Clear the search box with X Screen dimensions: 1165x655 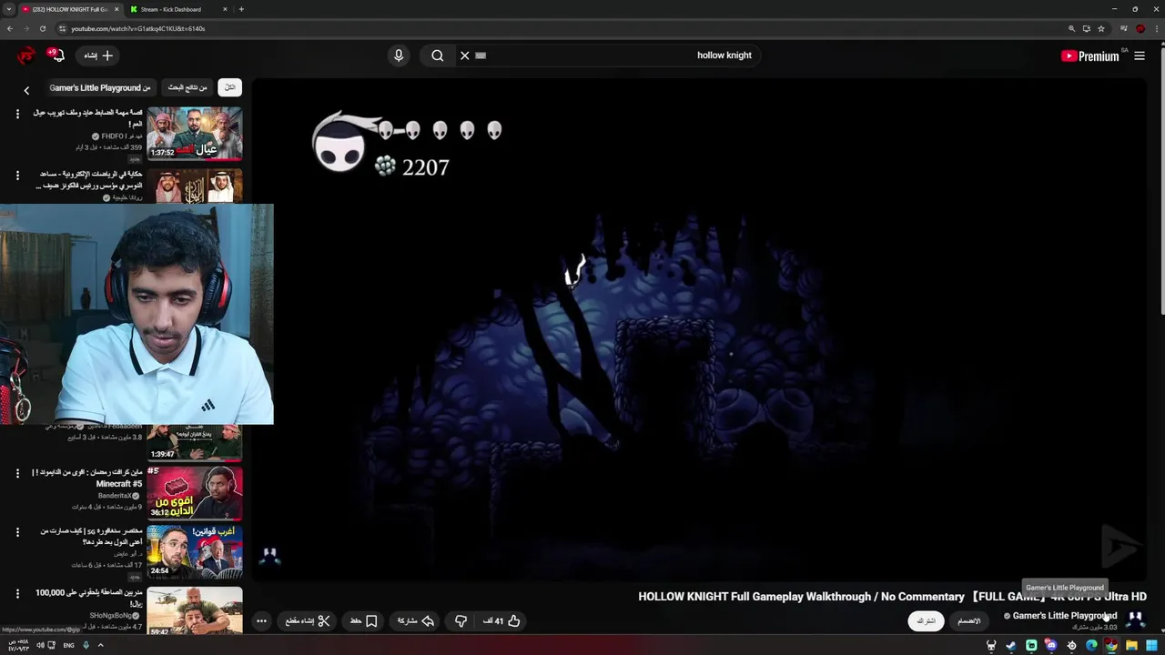[x=464, y=55]
